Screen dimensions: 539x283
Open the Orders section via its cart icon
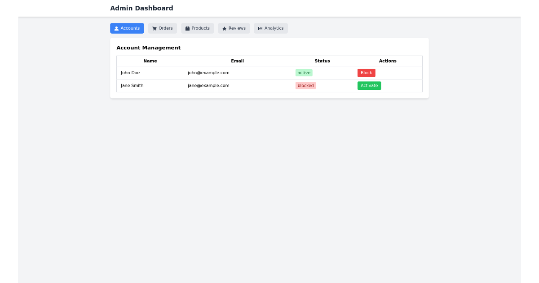coord(154,28)
